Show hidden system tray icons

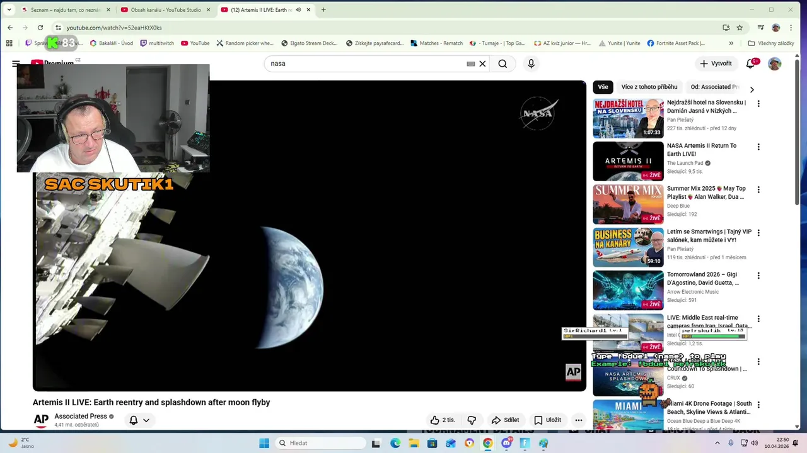pos(717,443)
